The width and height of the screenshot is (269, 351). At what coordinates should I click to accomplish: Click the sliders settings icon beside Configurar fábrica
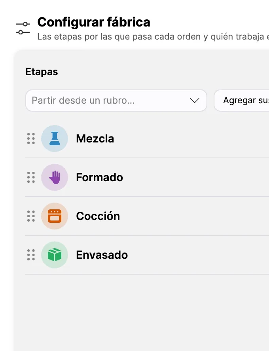coord(23,28)
